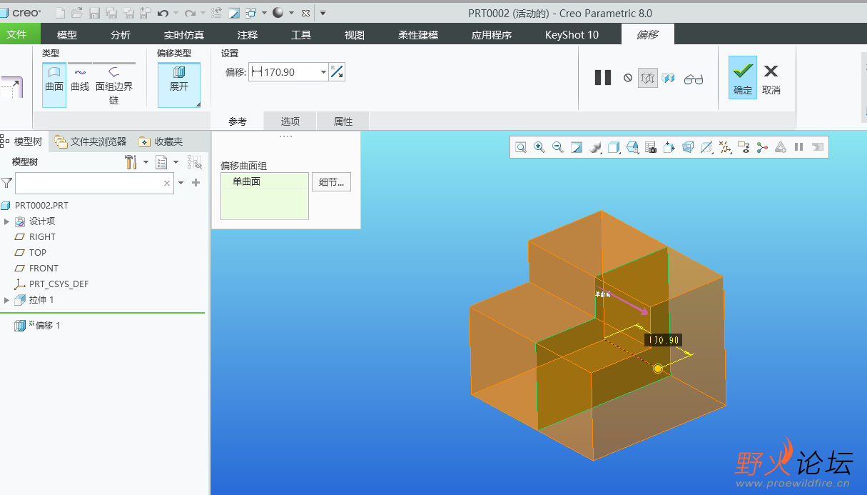Open the undo history dropdown arrow
Image resolution: width=867 pixels, height=495 pixels.
pos(176,13)
